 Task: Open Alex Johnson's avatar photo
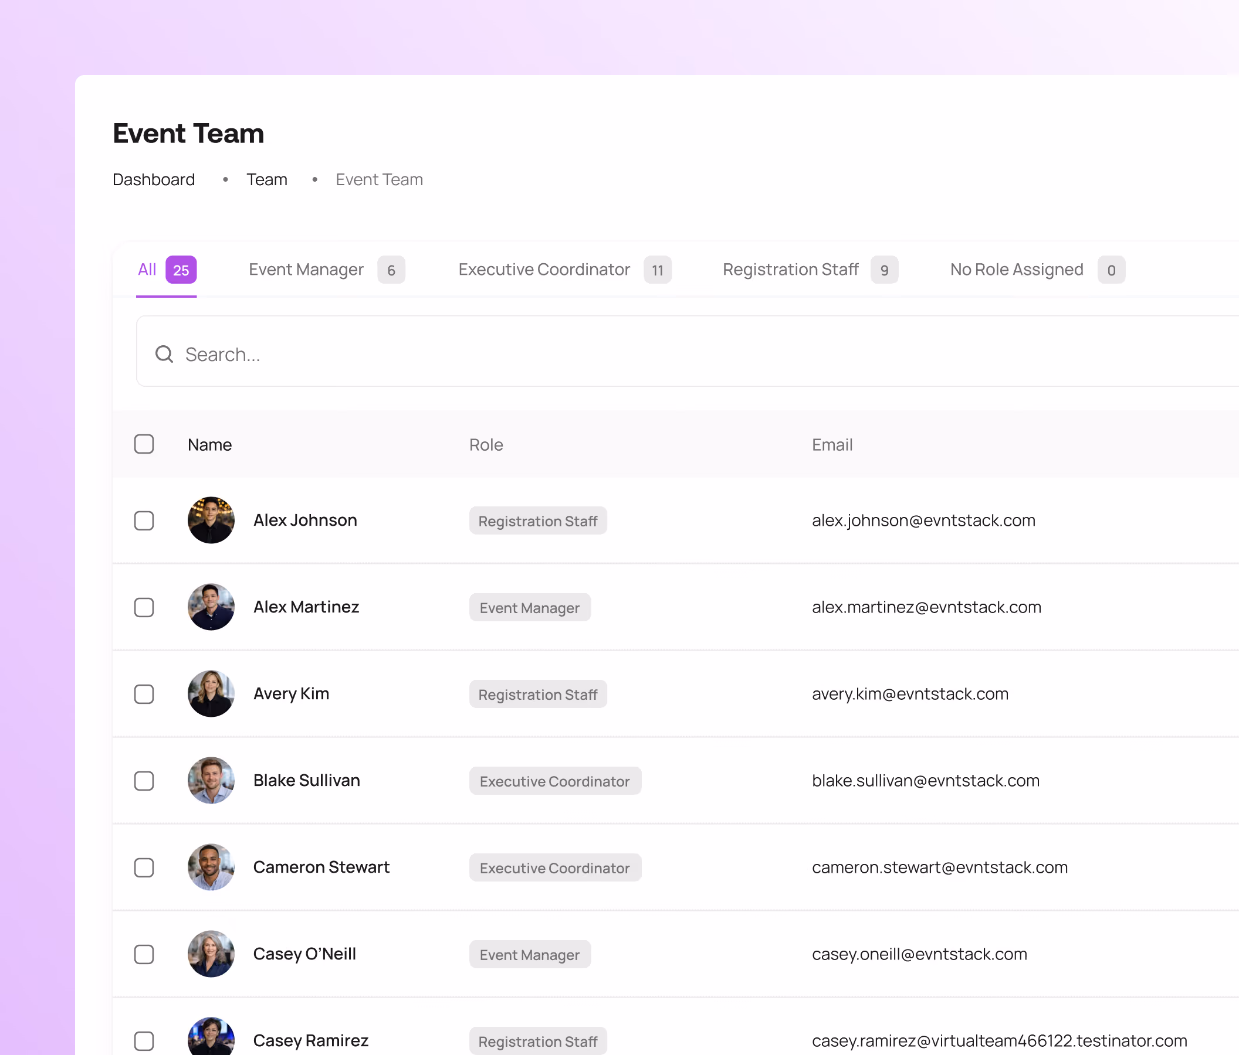pyautogui.click(x=211, y=520)
